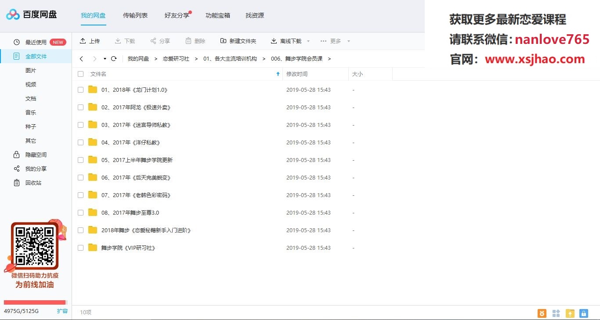Expand the 离线下载 dropdown arrow
Viewport: 600px width, 320px height.
coord(308,41)
